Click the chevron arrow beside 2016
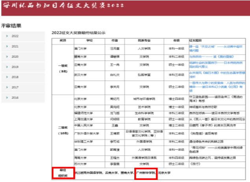Image resolution: width=250 pixels, height=182 pixels. 7,97
